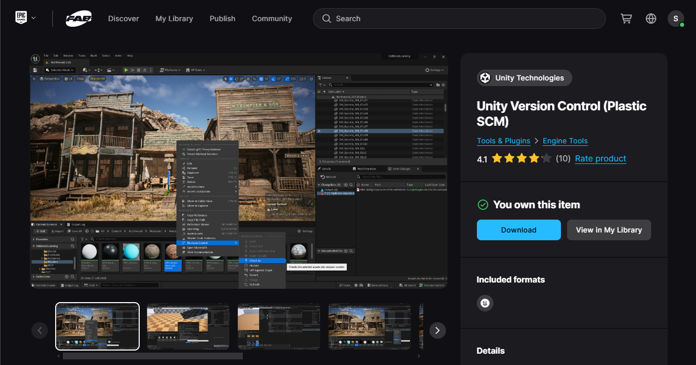Go to previous thumbnails with left arrow
Viewport: 696px width, 365px height.
click(x=40, y=330)
